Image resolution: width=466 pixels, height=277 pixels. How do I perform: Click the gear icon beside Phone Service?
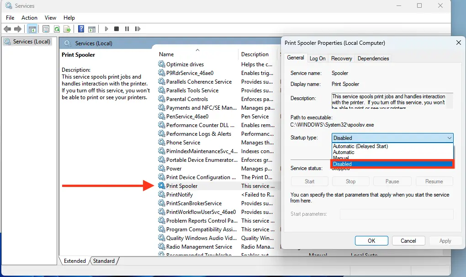pyautogui.click(x=161, y=142)
